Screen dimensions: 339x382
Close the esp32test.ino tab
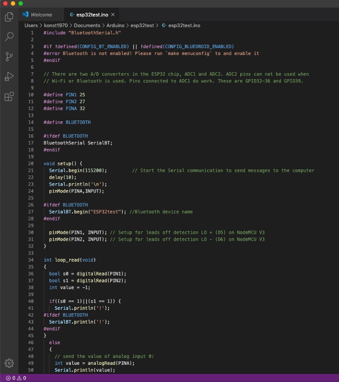click(x=113, y=15)
